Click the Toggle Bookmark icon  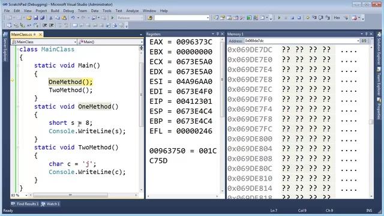(x=74, y=25)
